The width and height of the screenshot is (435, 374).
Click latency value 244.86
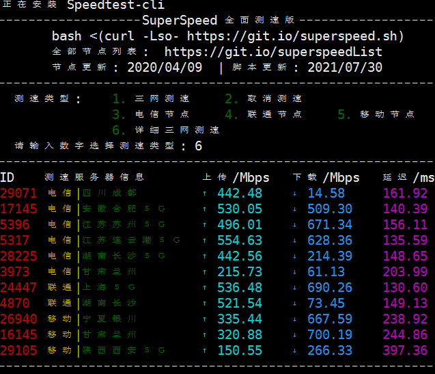[x=405, y=334]
